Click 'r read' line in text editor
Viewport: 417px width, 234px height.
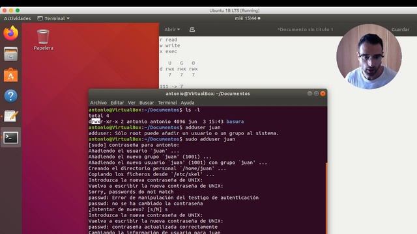pos(168,40)
